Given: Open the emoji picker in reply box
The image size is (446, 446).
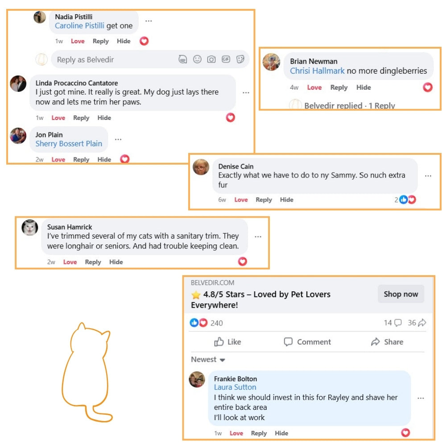Looking at the screenshot, I should click(x=197, y=59).
